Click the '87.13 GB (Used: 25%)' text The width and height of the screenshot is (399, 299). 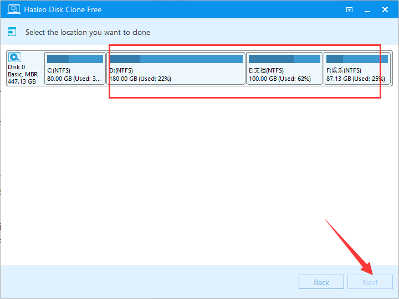point(356,79)
